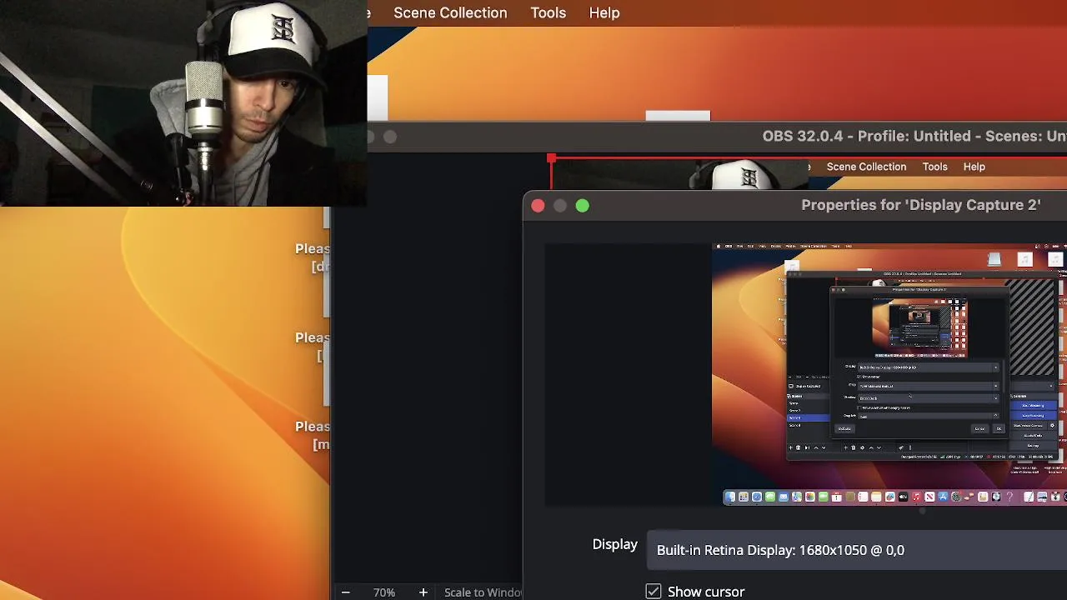Click the 'Display' field label
Image resolution: width=1067 pixels, height=600 pixels.
pyautogui.click(x=614, y=544)
